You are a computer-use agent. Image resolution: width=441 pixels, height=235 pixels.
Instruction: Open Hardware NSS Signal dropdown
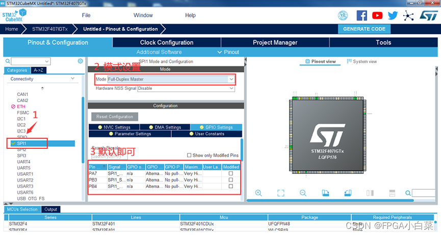point(186,88)
